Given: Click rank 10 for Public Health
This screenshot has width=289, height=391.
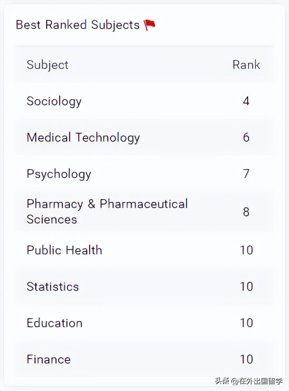Looking at the screenshot, I should click(246, 250).
